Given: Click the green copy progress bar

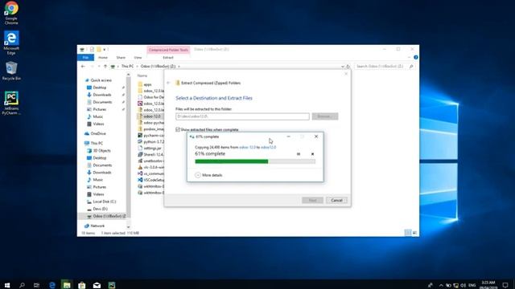Looking at the screenshot, I should 255,161.
